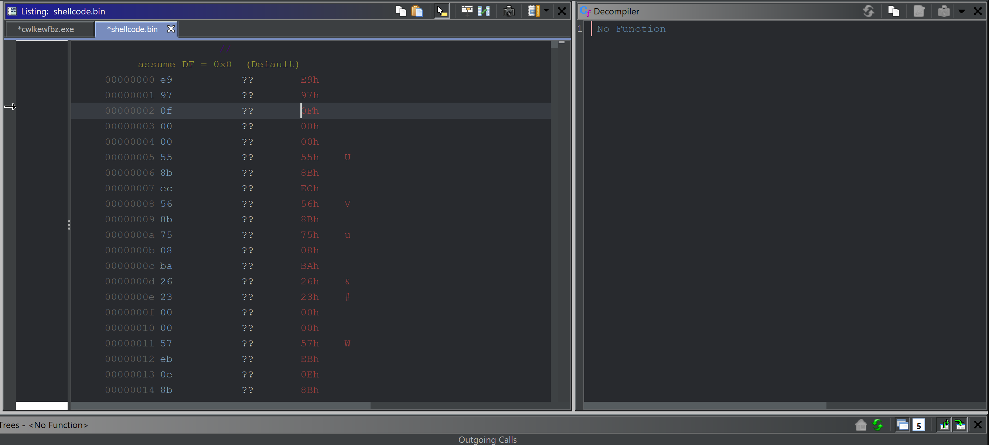
Task: Take a Listing snapshot with camera icon
Action: (x=509, y=11)
